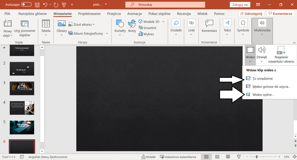Switch to slide sorter view
The image size is (297, 160).
[217, 157]
